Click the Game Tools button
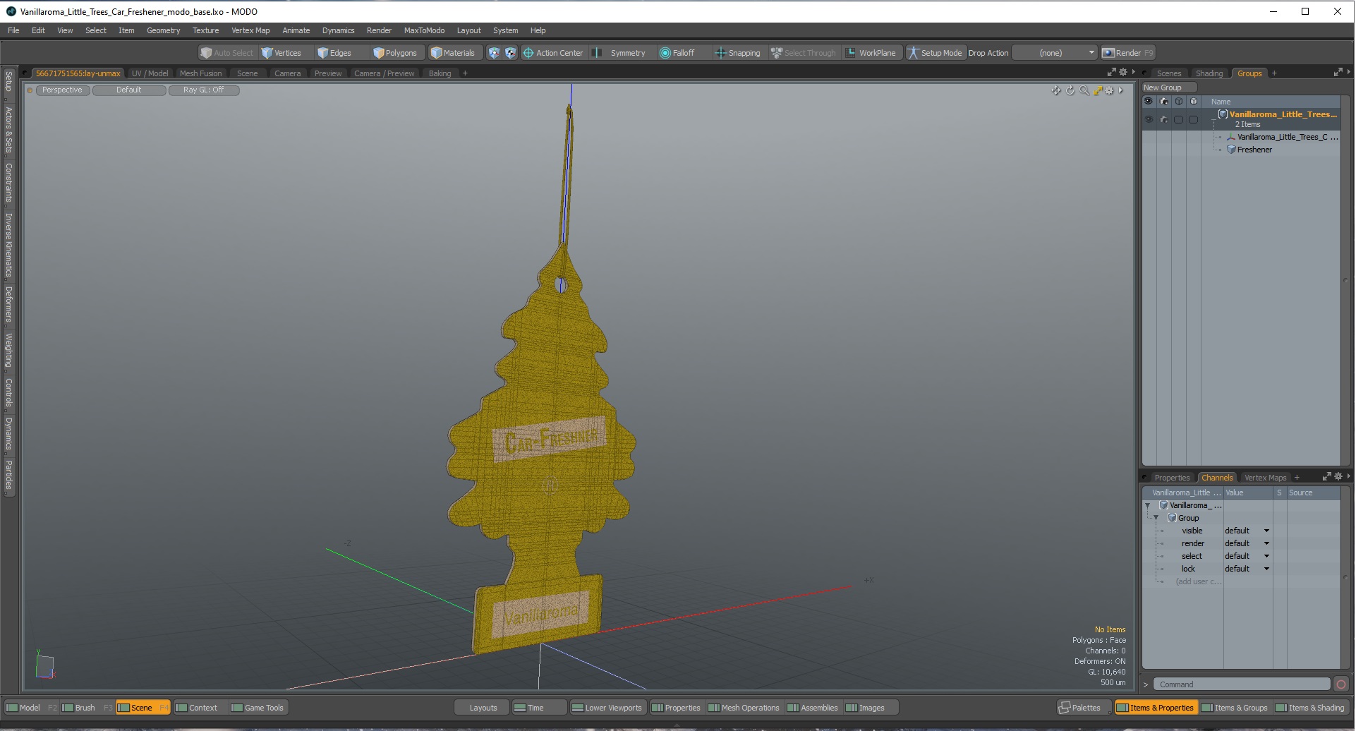The height and width of the screenshot is (731, 1356). click(258, 708)
